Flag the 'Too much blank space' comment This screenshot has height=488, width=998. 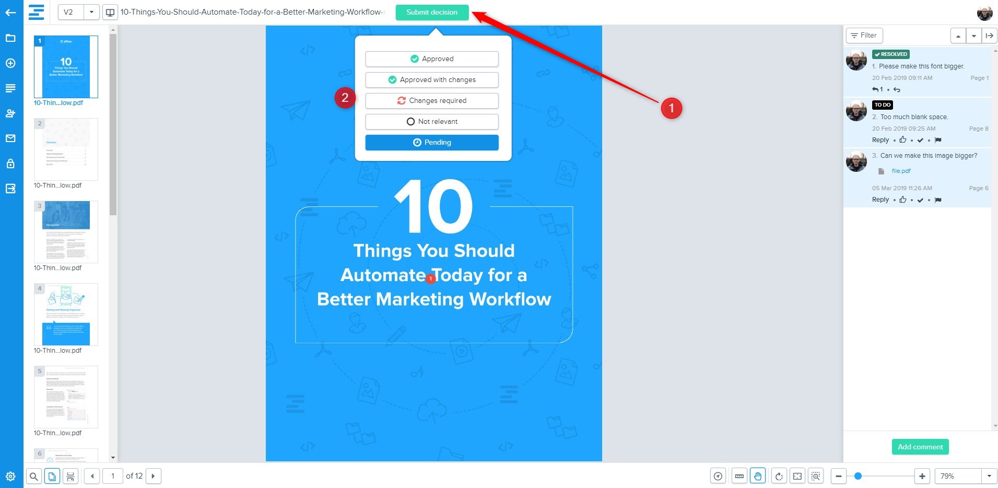click(x=938, y=140)
